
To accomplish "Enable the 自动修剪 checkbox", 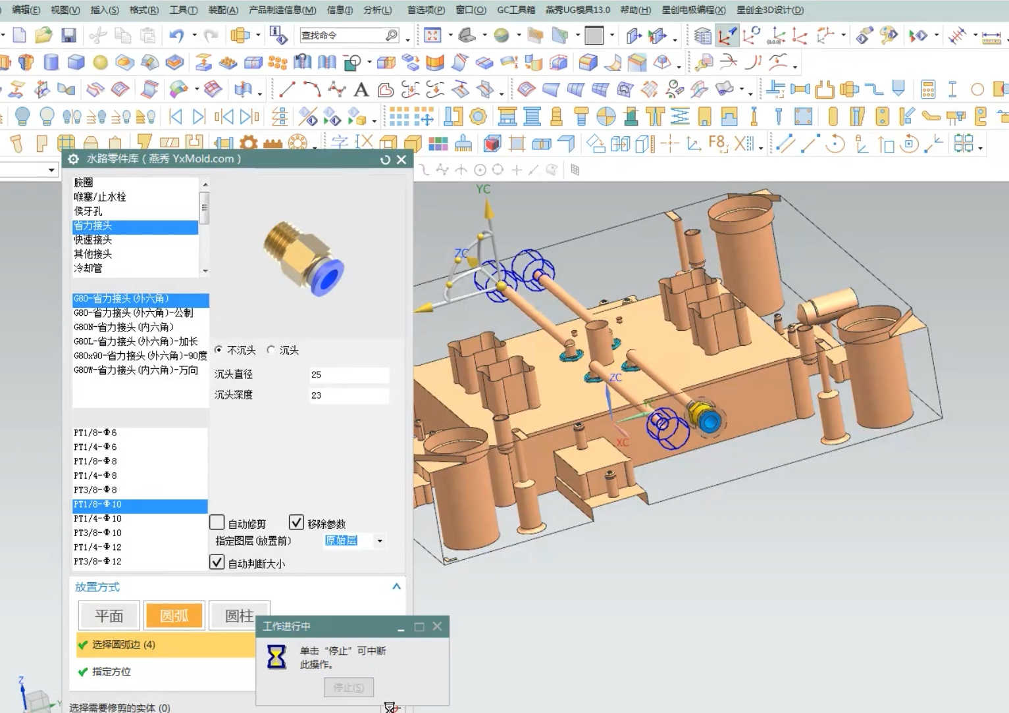I will click(217, 523).
